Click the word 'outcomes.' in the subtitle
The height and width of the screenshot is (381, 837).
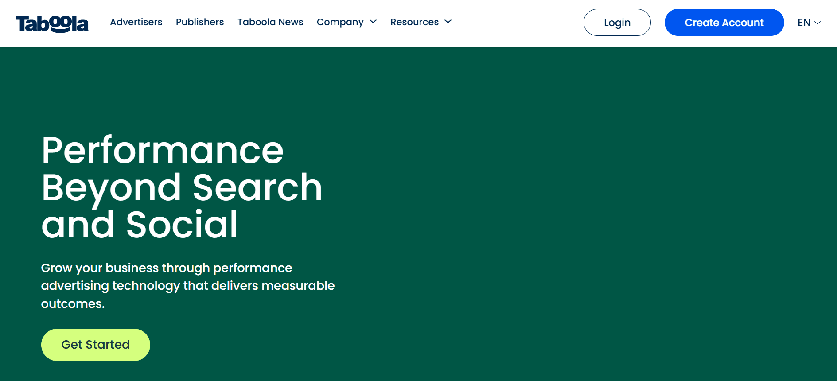73,304
